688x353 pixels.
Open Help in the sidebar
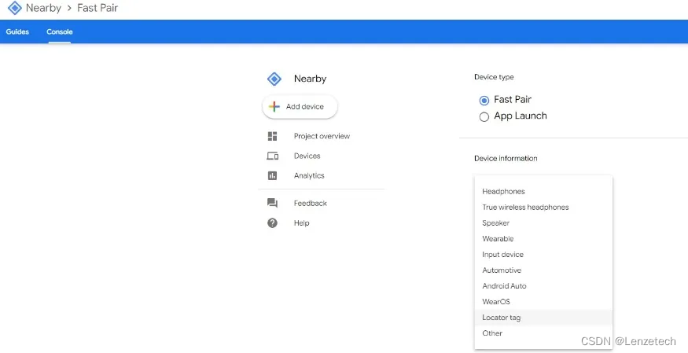(x=301, y=222)
